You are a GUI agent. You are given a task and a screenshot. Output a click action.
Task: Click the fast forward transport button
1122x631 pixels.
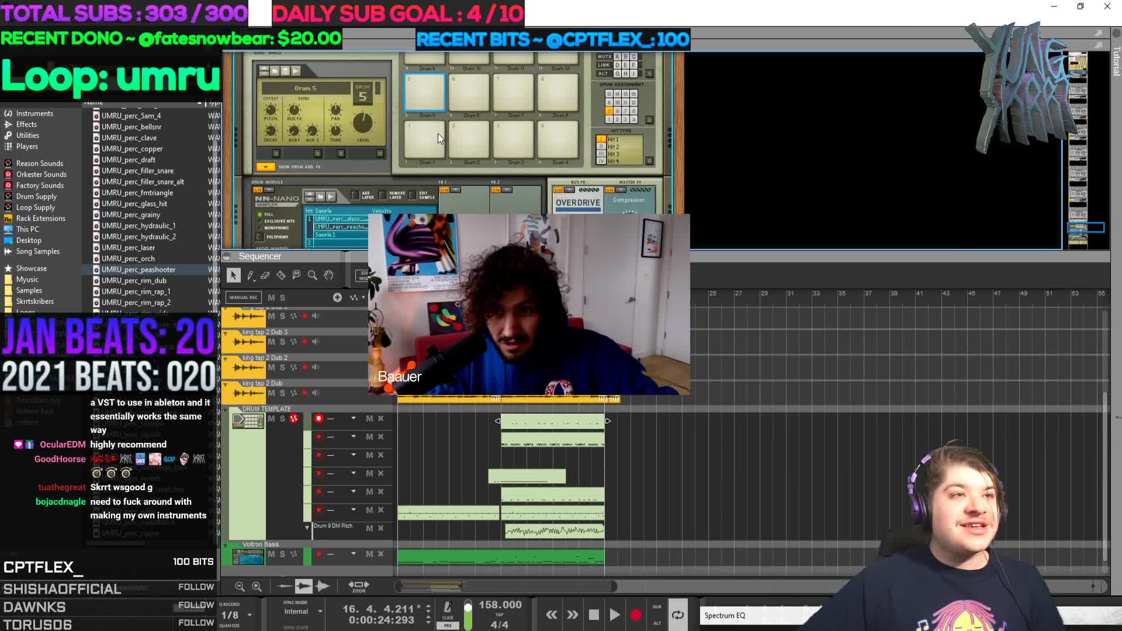click(572, 615)
